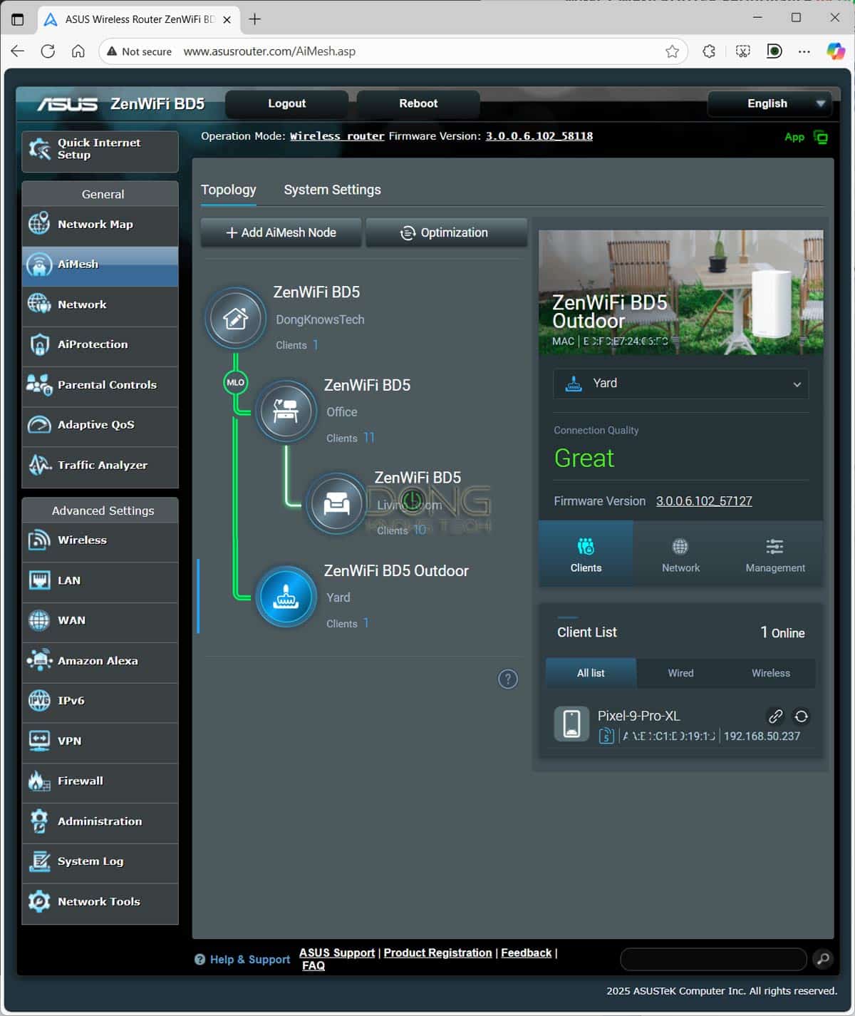Switch to the System Settings tab
855x1016 pixels.
(332, 190)
